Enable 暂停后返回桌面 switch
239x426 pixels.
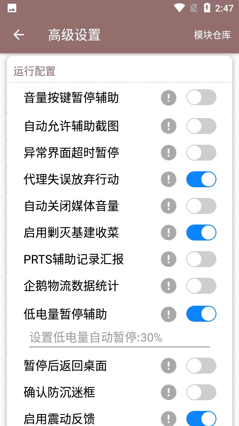pos(201,366)
